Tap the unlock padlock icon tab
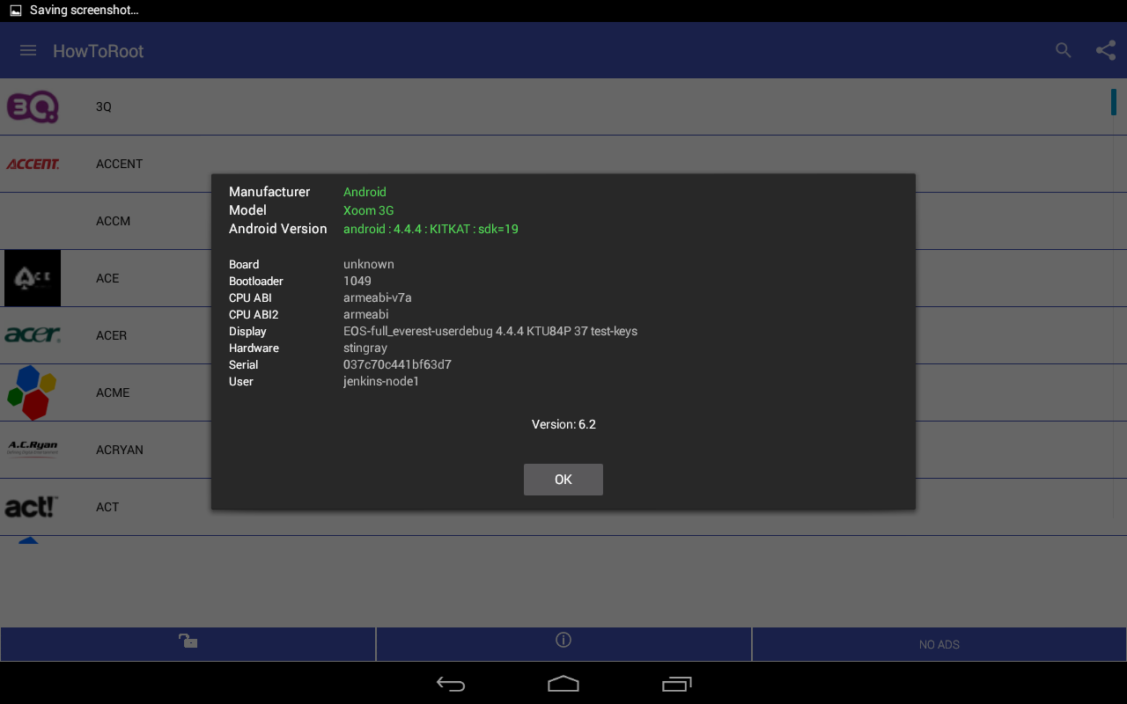Screen dimensions: 1127x704 (x=188, y=644)
